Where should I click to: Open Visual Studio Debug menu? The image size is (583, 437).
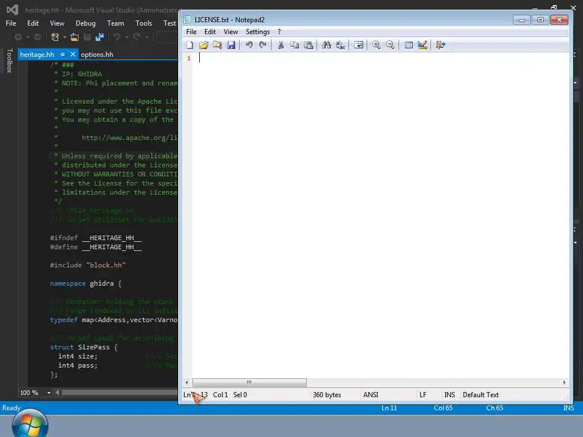click(x=85, y=23)
